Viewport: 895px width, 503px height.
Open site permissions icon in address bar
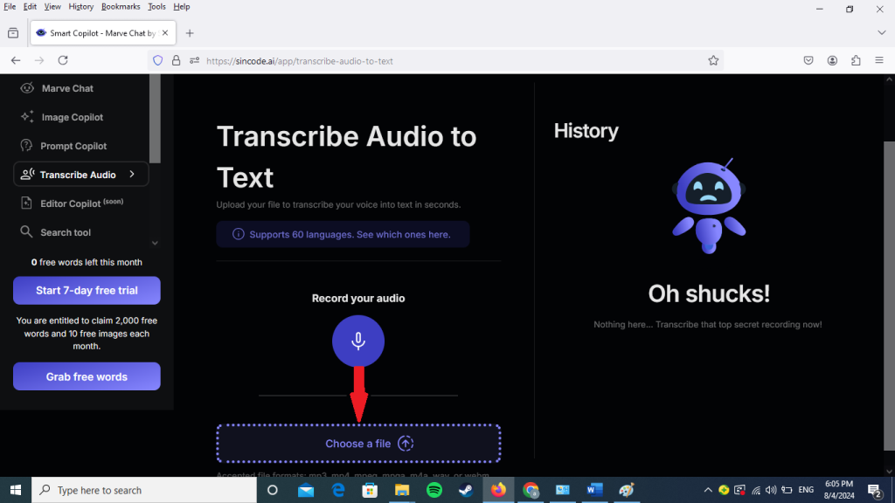pos(195,60)
